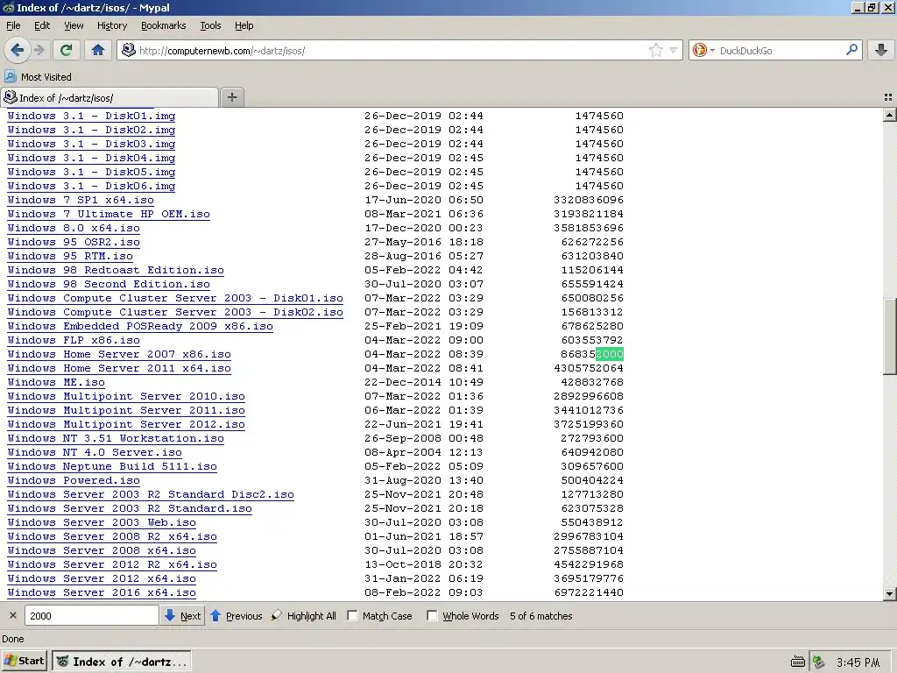Viewport: 897px width, 673px height.
Task: Open Windows 7 Ultimate HP OEM.iso link
Action: (x=109, y=214)
